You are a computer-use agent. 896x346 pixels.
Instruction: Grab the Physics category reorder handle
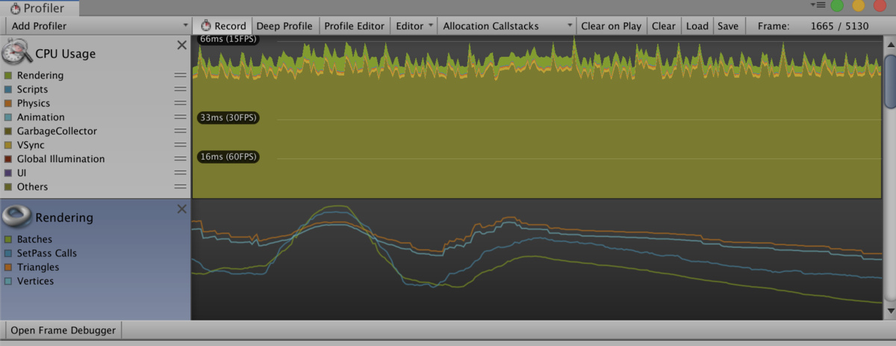pos(180,103)
